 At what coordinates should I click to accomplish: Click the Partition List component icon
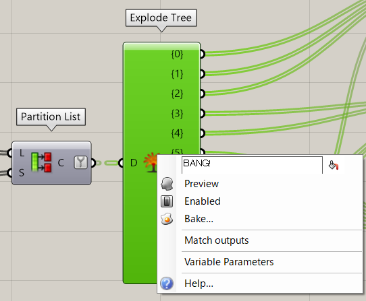[41, 162]
